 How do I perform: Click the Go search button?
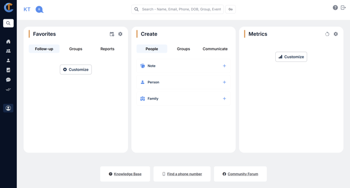tap(230, 9)
